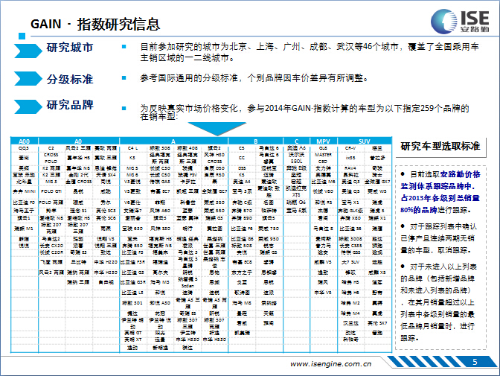500x376 pixels.
Task: Select the 比亚迪 F0 cell
Action: [24, 203]
